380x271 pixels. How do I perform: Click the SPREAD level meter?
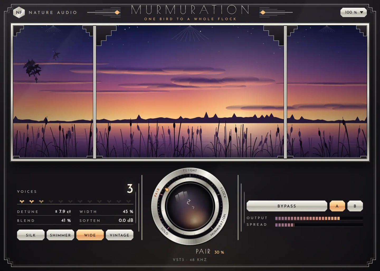pos(319,225)
